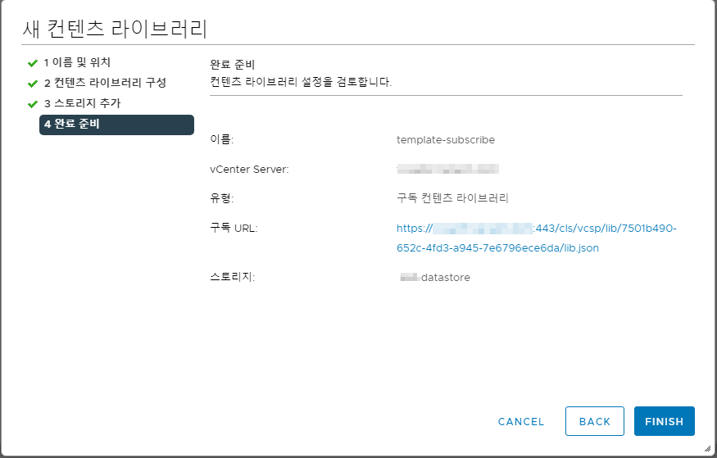
Task: Select step 3 스토리지 추가
Action: (x=82, y=103)
